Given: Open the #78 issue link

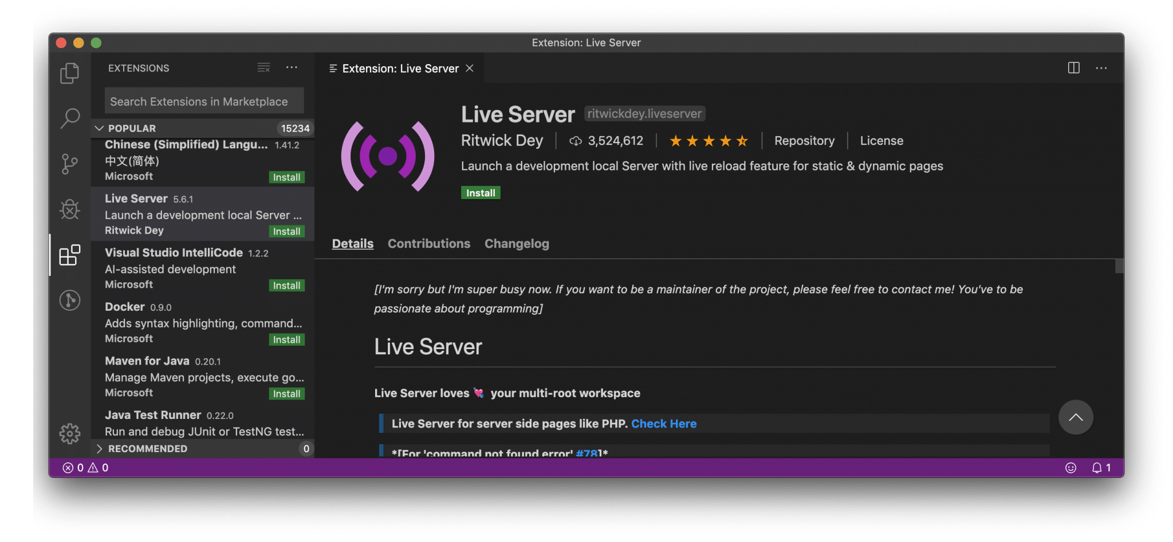Looking at the screenshot, I should click(586, 453).
